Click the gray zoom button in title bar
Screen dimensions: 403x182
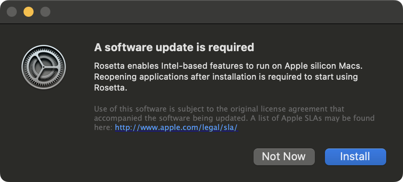pyautogui.click(x=45, y=12)
